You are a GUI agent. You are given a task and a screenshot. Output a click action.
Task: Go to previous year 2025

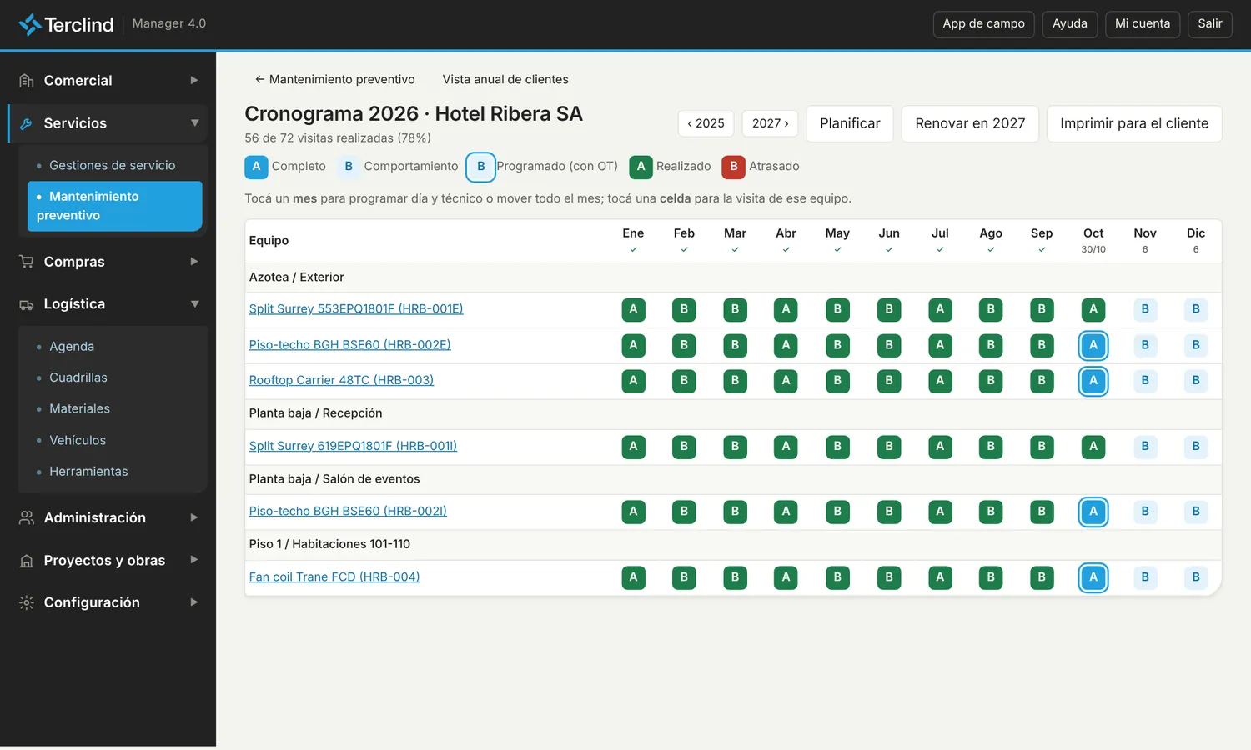coord(706,123)
